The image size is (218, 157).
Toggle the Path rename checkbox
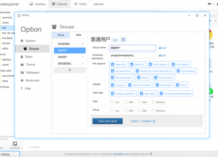click(150, 64)
